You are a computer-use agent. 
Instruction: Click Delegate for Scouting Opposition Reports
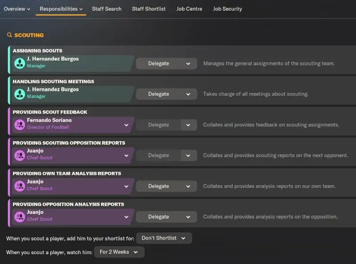click(x=158, y=155)
